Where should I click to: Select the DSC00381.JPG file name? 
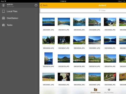point(49,30)
